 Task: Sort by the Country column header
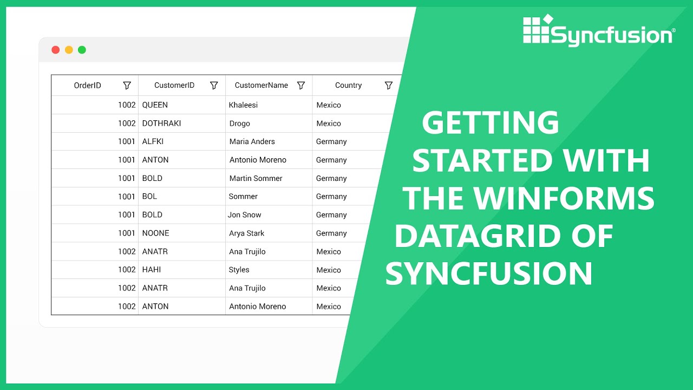coord(348,86)
